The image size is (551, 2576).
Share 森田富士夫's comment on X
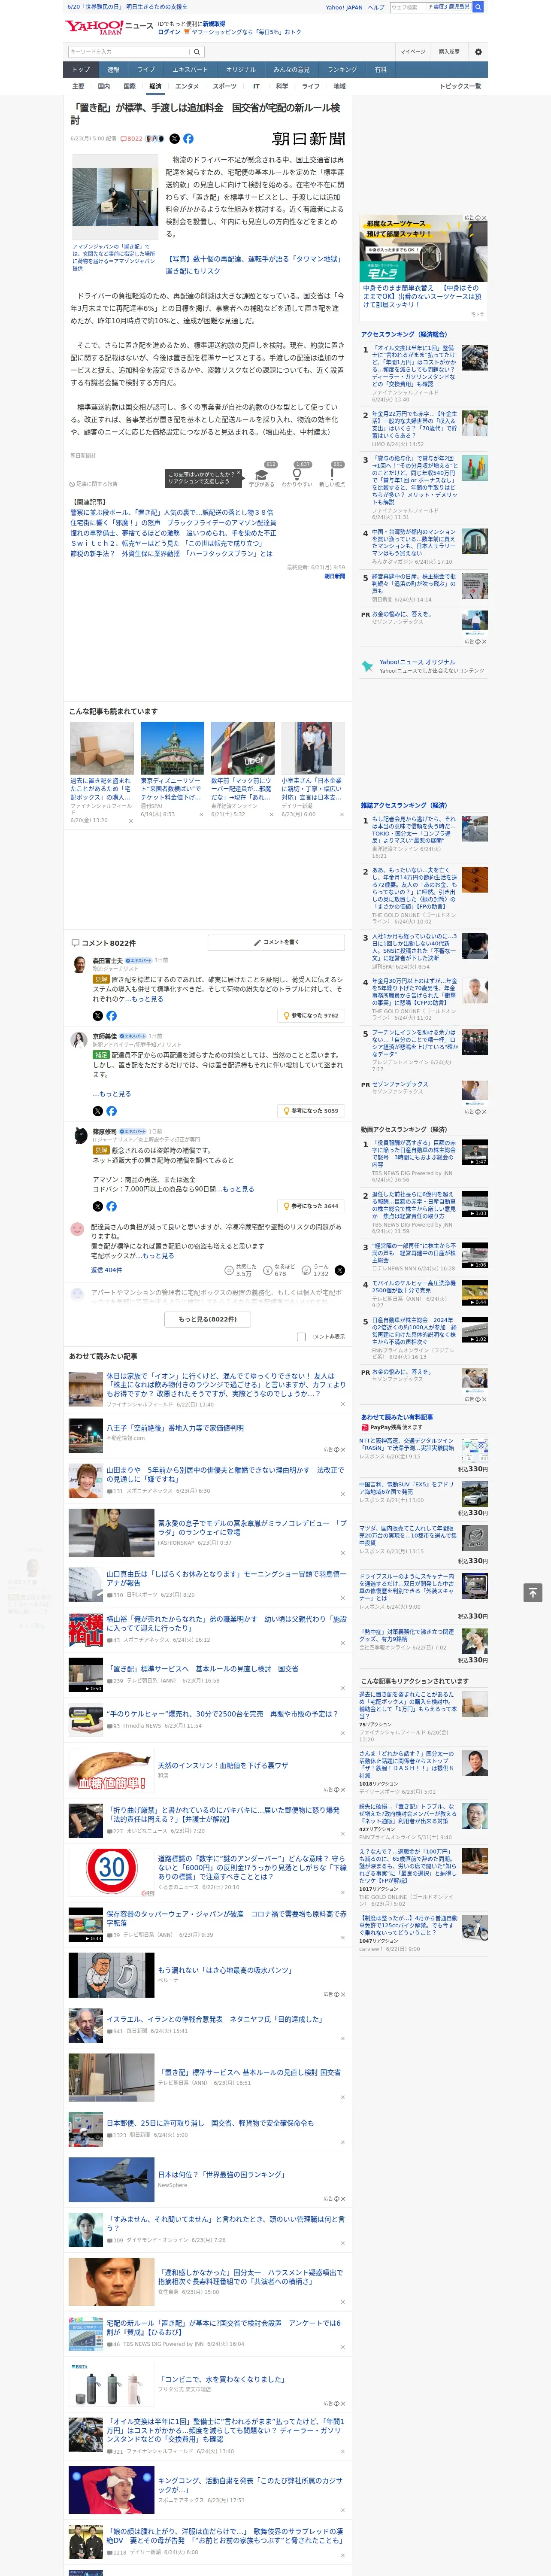click(98, 1015)
